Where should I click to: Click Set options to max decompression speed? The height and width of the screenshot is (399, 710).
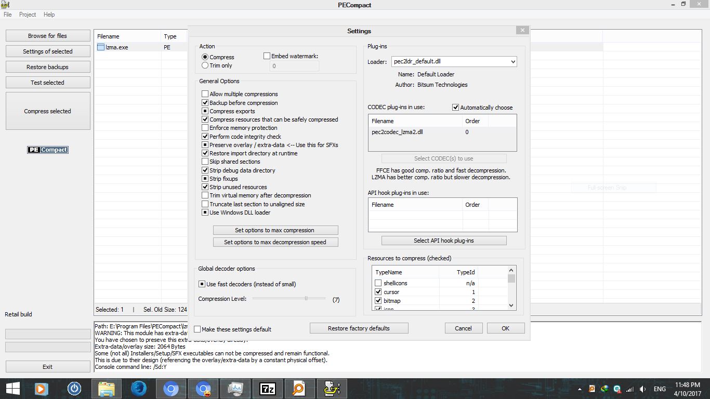[275, 242]
